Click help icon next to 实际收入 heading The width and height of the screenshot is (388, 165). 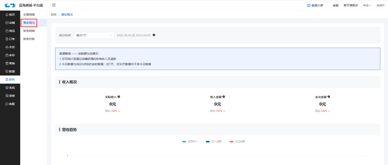[119, 97]
